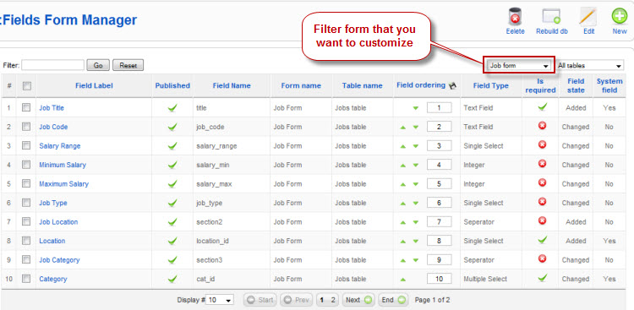Move Salary Range field up with arrow
The height and width of the screenshot is (310, 634).
tap(402, 146)
